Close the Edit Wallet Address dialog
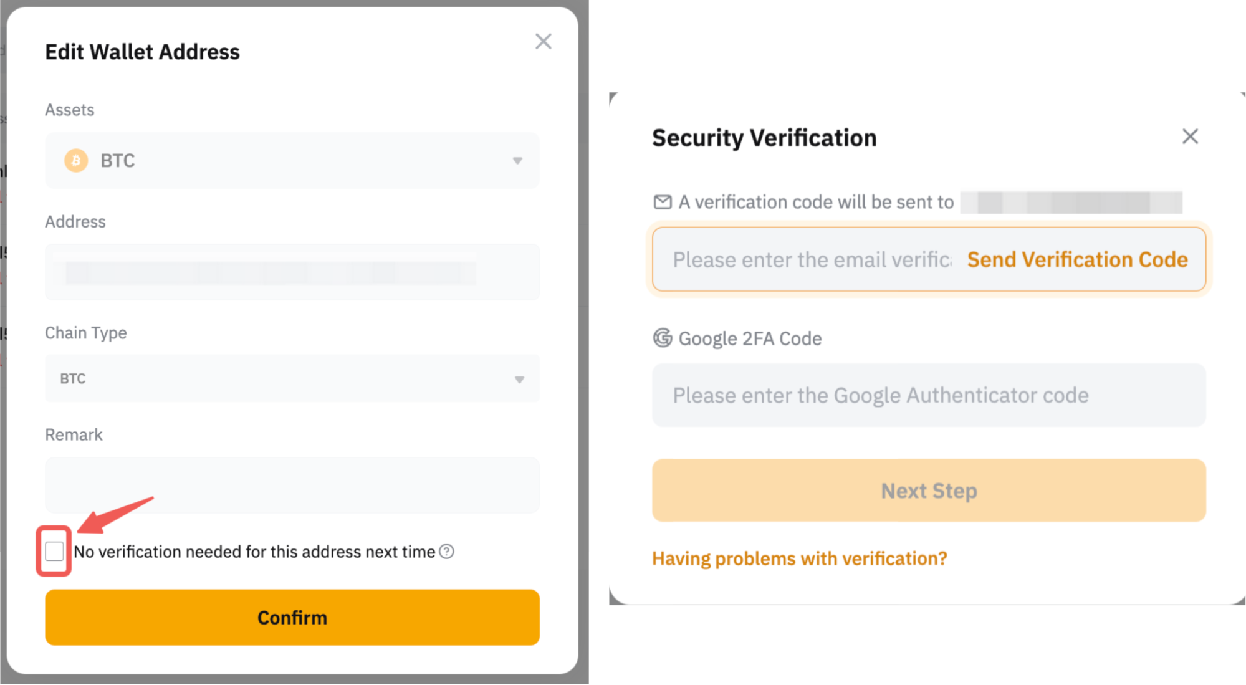Viewport: 1246px width, 685px height. [x=543, y=42]
